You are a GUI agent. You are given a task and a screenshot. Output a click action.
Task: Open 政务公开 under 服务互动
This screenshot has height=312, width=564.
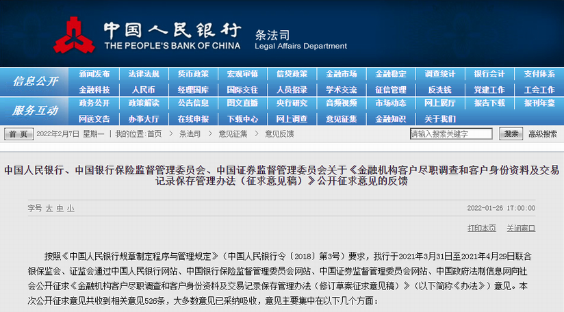[x=94, y=103]
